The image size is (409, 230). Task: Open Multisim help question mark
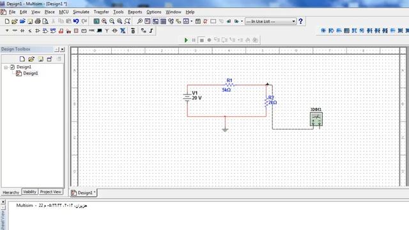coord(301,21)
